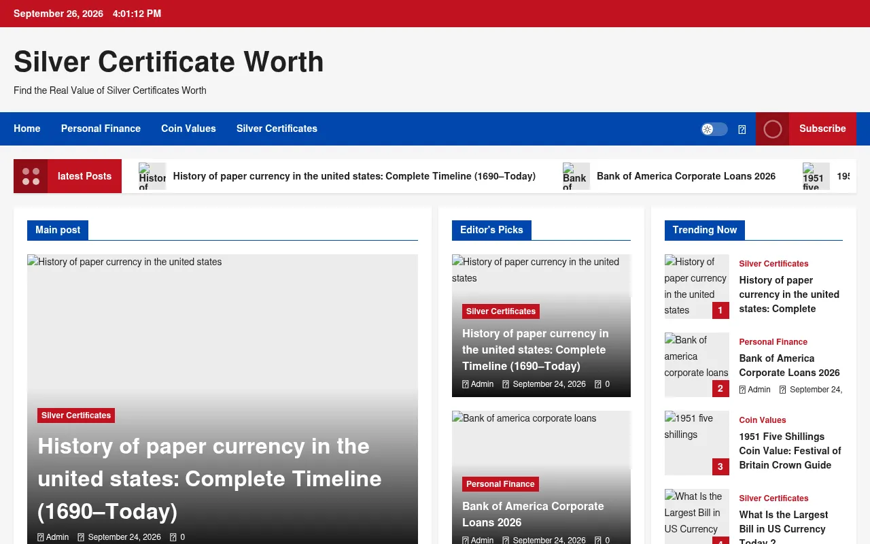Click the ticker thumbnail for Bank of America

(576, 176)
